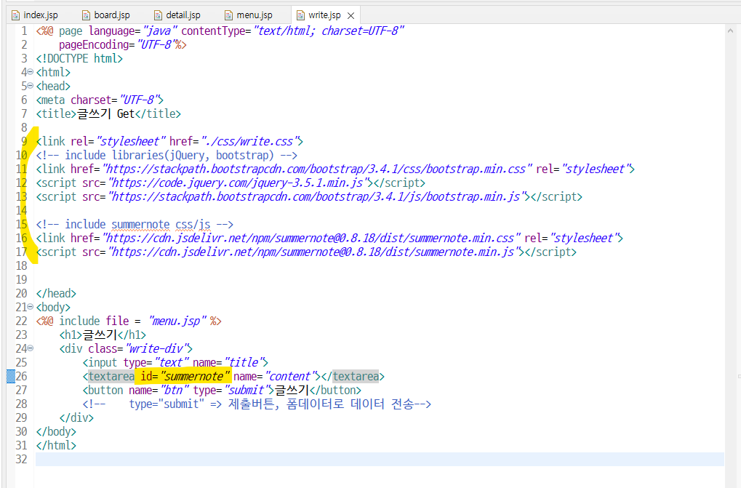Click the write.jsp file icon
Viewport: 741px width, 488px height.
(x=300, y=15)
